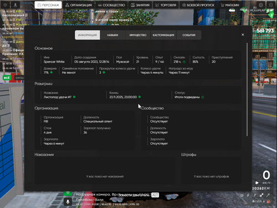The image size is (277, 208).
Task: Click the money balance 561 793
Action: coord(265,31)
